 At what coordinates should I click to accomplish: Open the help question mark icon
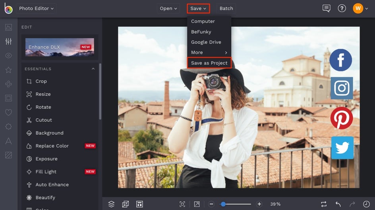coord(342,8)
